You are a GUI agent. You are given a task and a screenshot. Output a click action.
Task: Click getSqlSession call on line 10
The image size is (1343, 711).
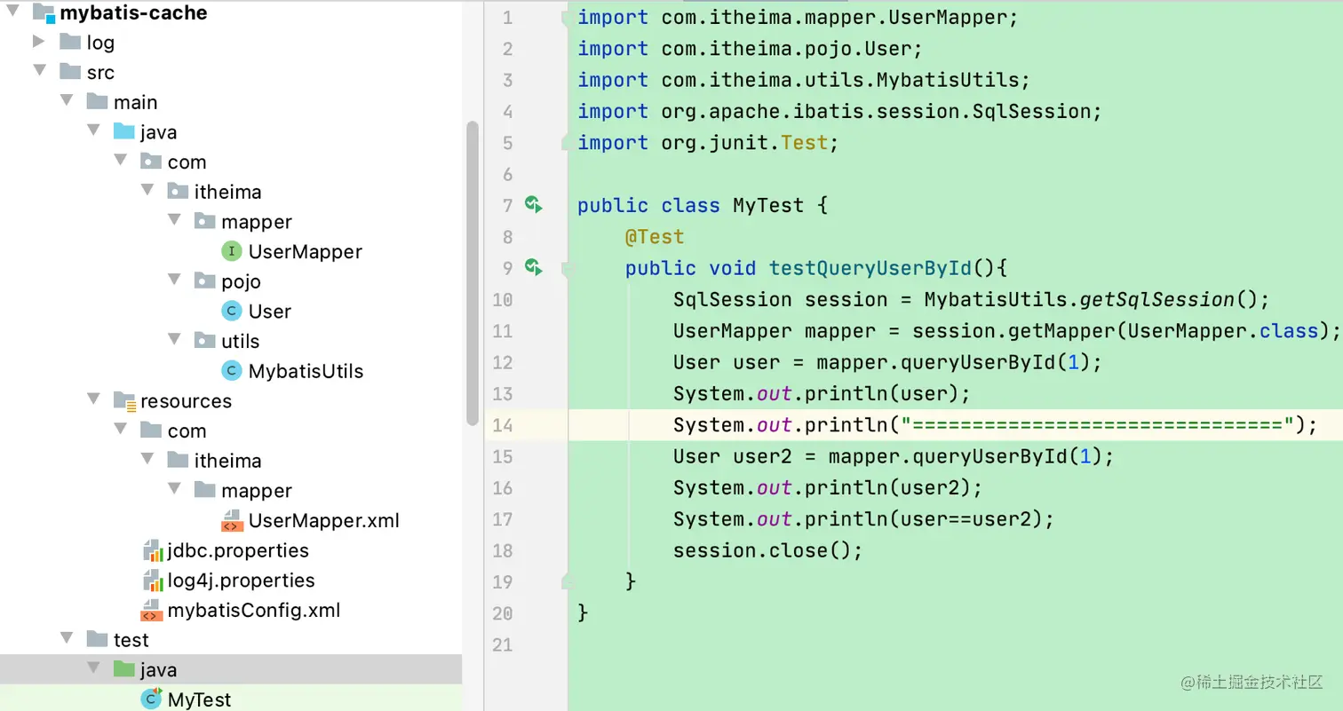(1156, 300)
